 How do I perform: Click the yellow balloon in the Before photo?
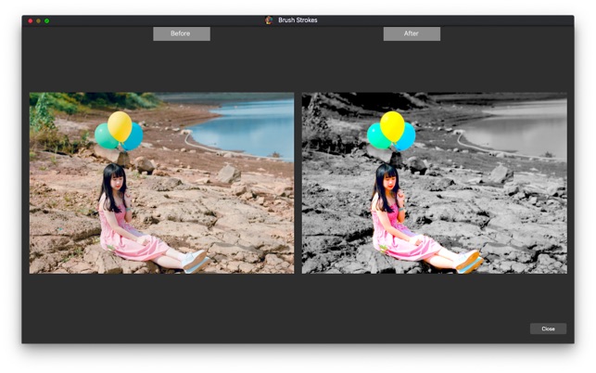[x=120, y=125]
